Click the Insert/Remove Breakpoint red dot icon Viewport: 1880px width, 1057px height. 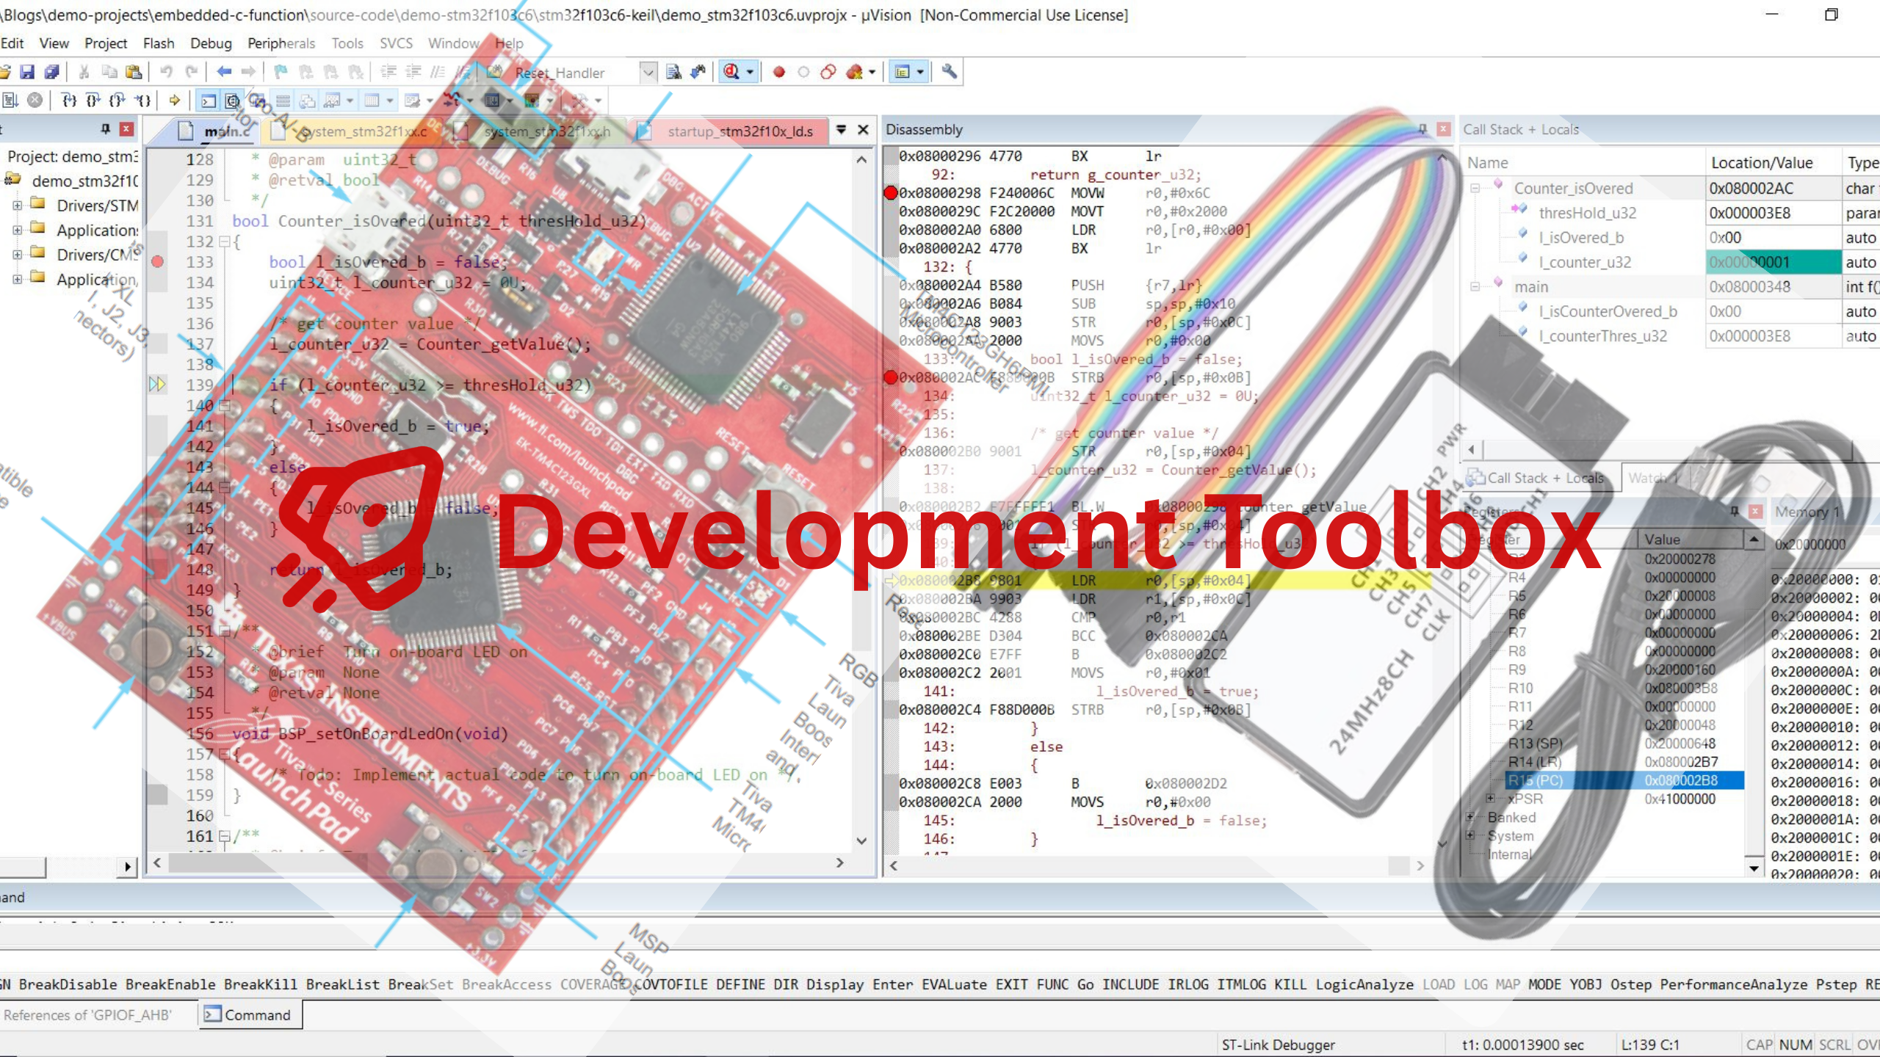pyautogui.click(x=779, y=72)
